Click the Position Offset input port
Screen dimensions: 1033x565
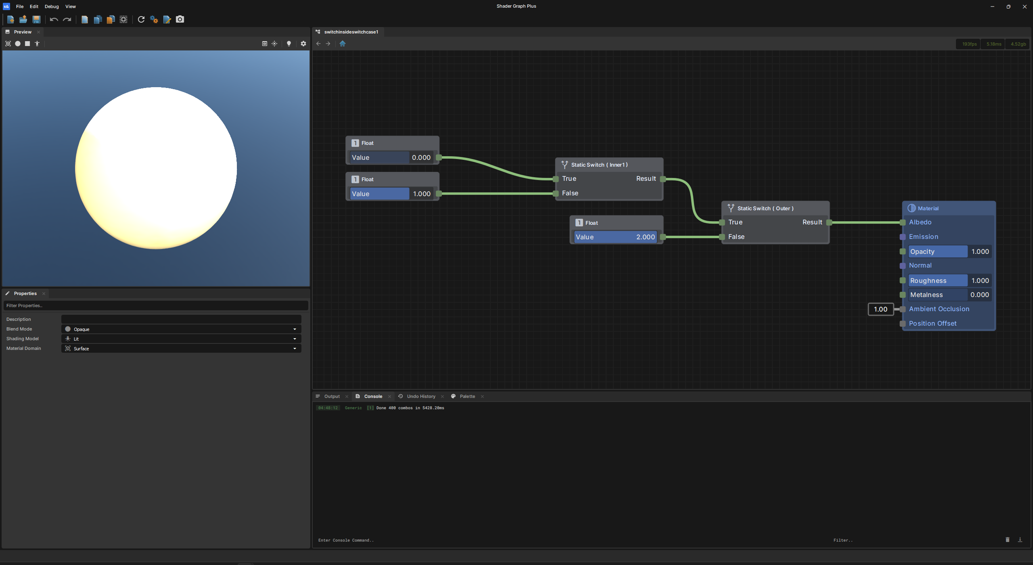click(903, 324)
